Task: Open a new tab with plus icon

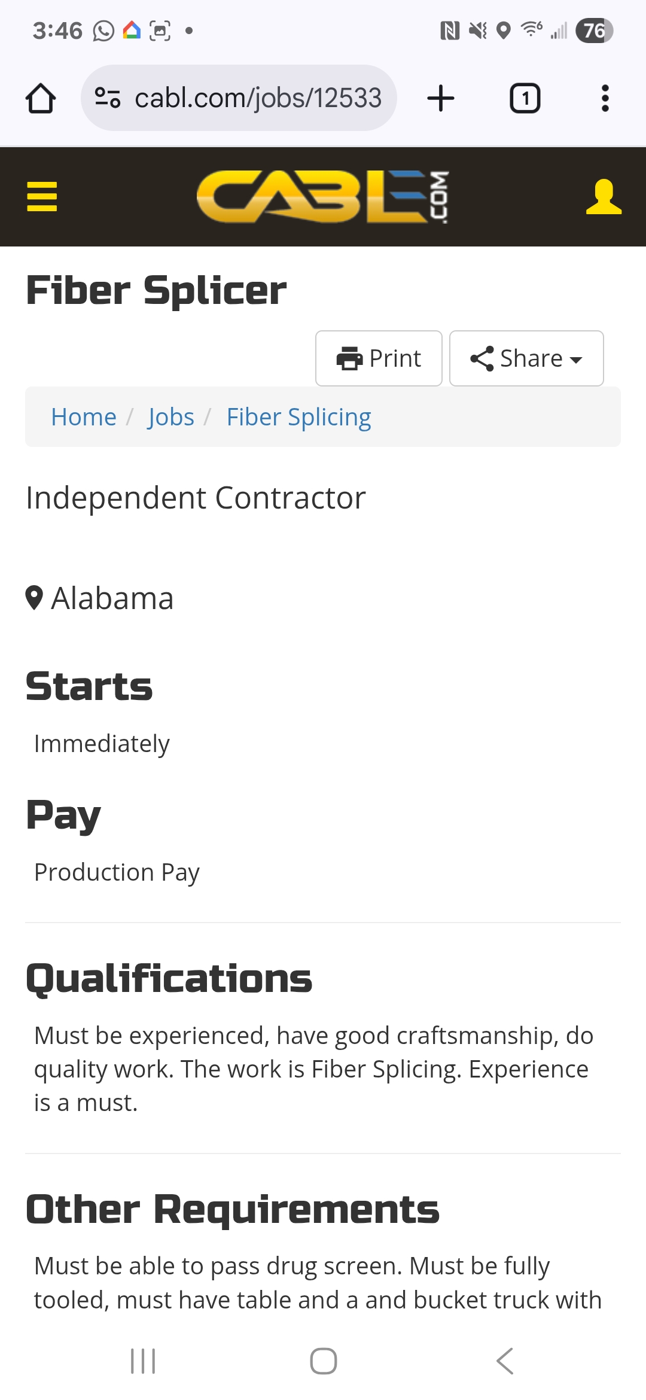Action: pos(441,98)
